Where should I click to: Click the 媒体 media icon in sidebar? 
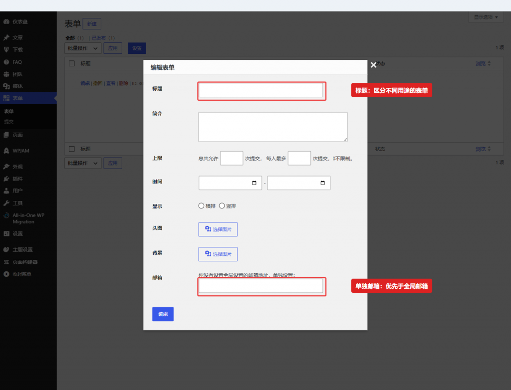pyautogui.click(x=6, y=86)
